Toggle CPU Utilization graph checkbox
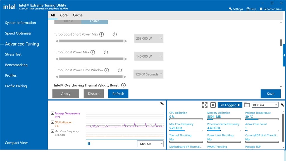 click(x=53, y=122)
